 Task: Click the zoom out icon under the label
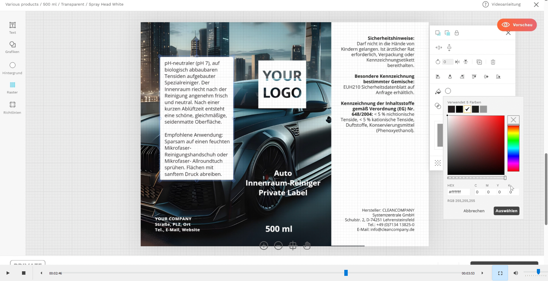click(278, 245)
